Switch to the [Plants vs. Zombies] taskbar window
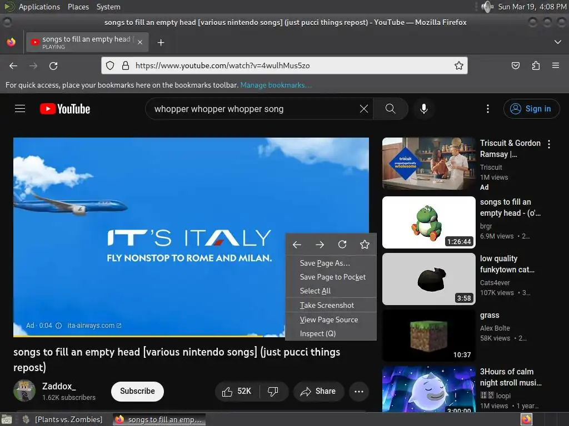Screen dimensions: 569x426 click(x=63, y=419)
